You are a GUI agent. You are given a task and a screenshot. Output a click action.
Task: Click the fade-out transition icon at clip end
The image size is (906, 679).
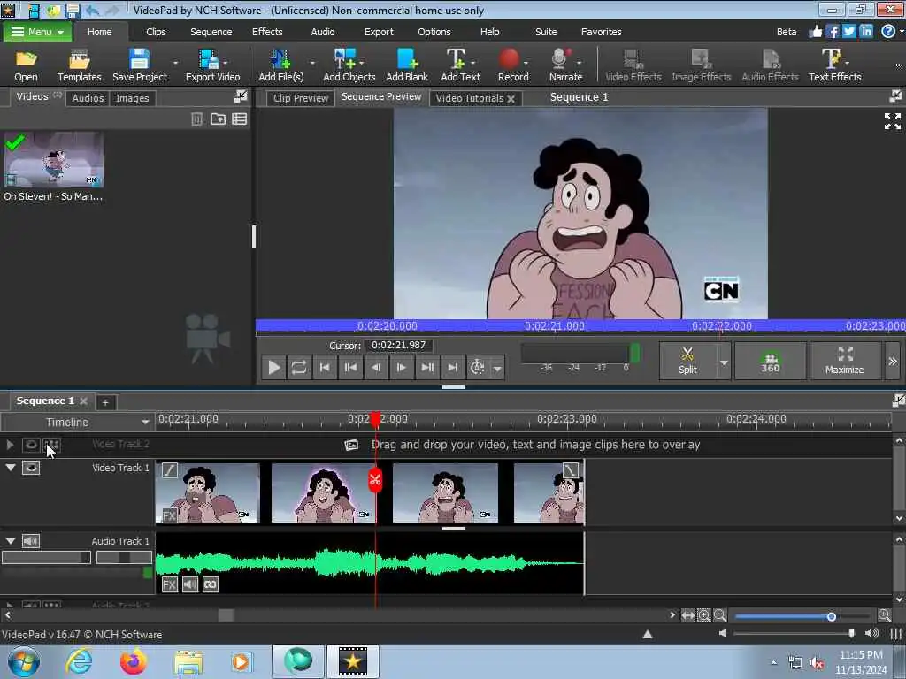click(571, 470)
